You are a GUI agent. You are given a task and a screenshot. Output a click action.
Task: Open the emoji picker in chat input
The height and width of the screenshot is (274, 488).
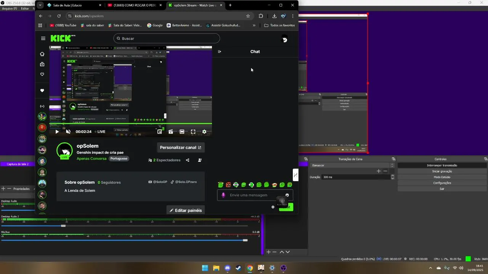click(x=287, y=195)
